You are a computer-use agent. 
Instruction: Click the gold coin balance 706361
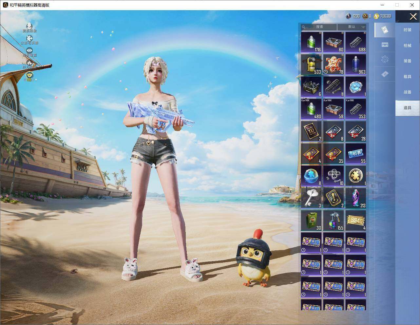coord(382,16)
